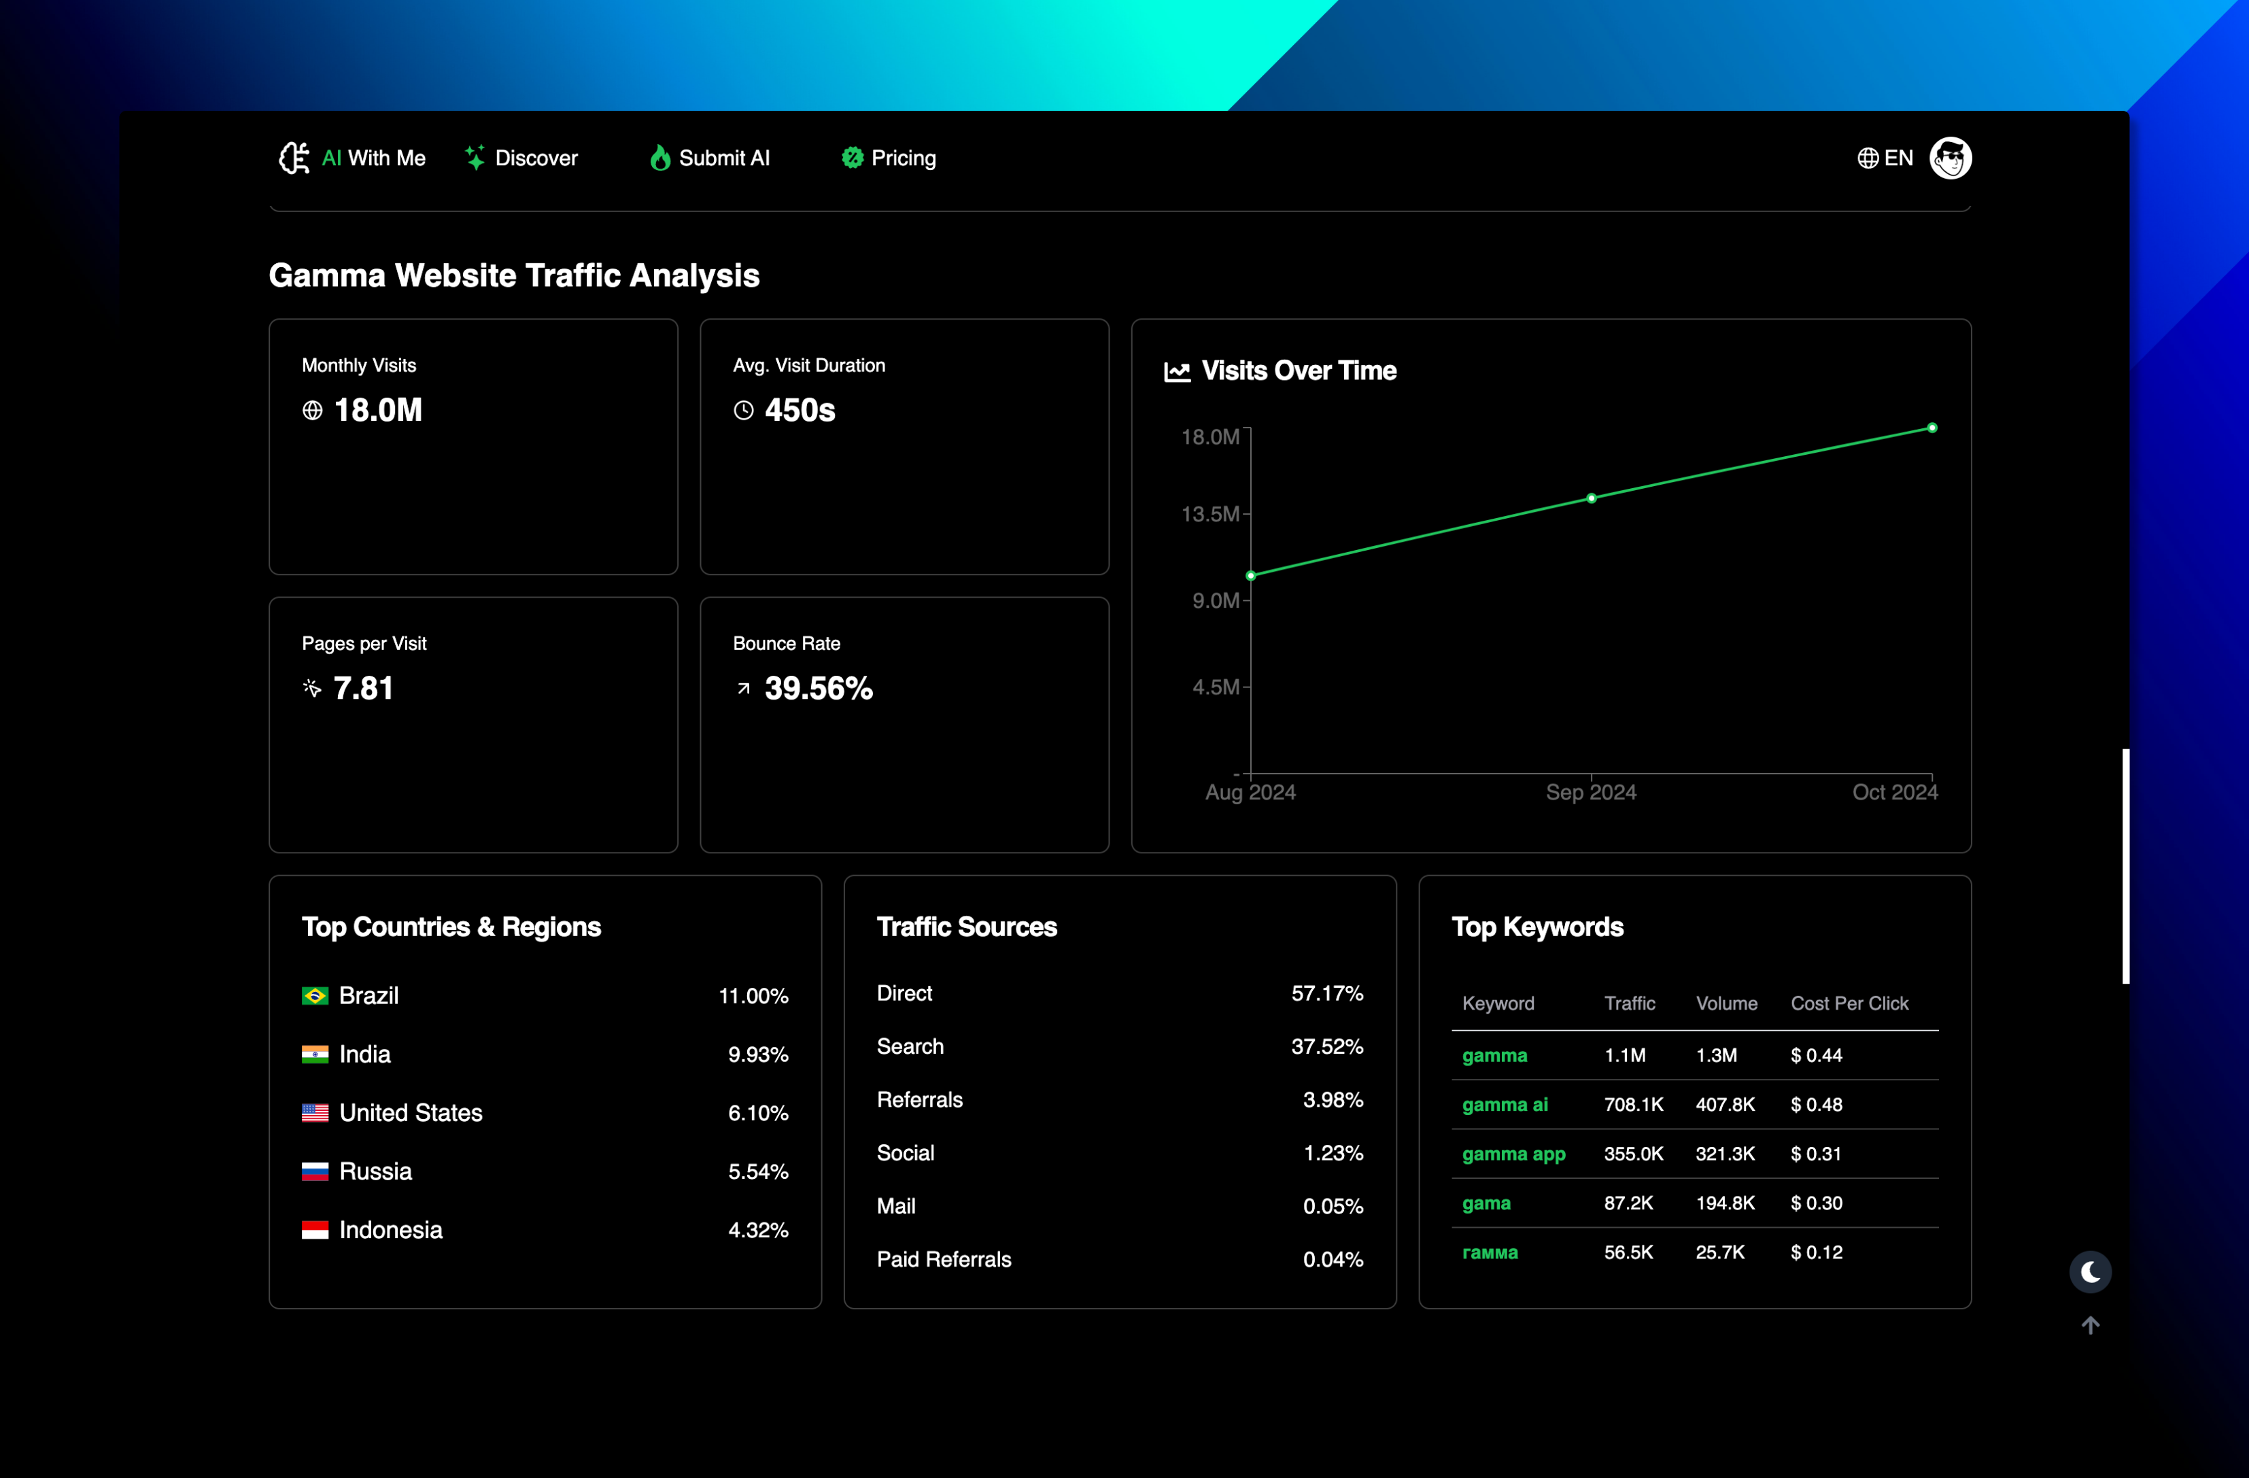Viewport: 2249px width, 1478px height.
Task: Click the Russia 5.54% value
Action: pyautogui.click(x=758, y=1171)
